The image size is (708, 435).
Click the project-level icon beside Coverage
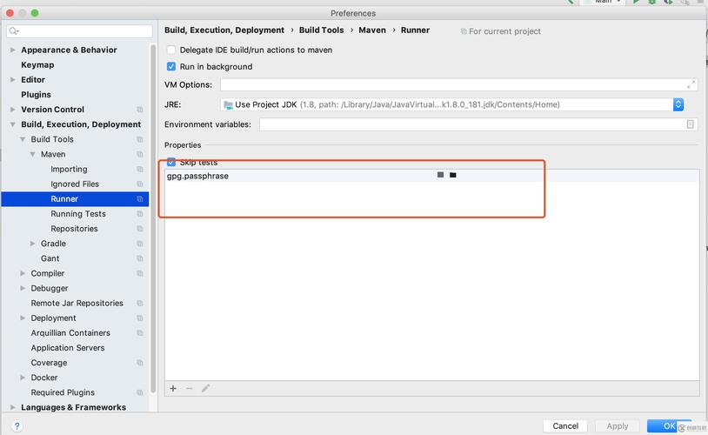point(140,363)
